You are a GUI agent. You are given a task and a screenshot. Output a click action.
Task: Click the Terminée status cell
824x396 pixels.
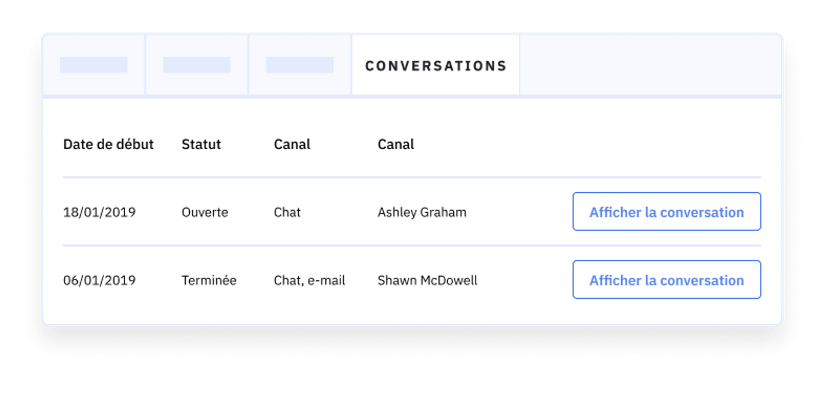point(209,281)
